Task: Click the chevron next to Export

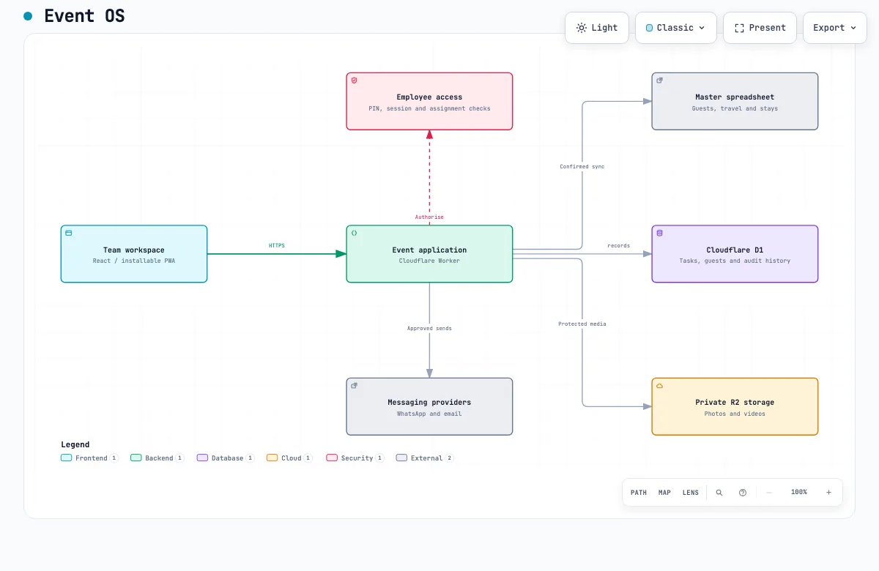Action: point(853,28)
